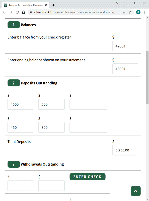The width and height of the screenshot is (149, 201).
Task: Close the Account Reconciliation Calculator tab
Action: point(46,5)
